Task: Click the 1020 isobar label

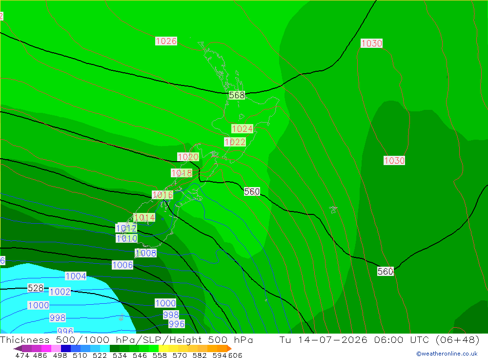Action: pyautogui.click(x=188, y=157)
